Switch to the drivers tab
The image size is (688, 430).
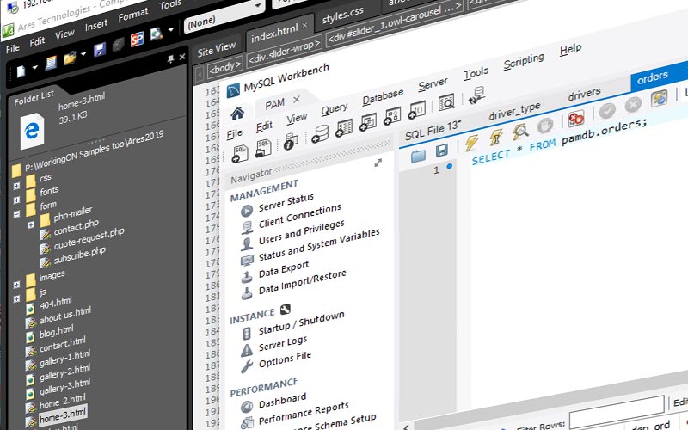click(584, 94)
